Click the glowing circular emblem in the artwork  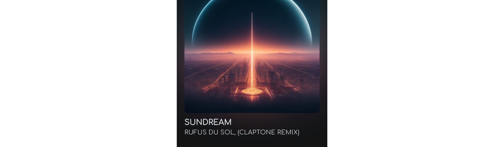[252, 91]
